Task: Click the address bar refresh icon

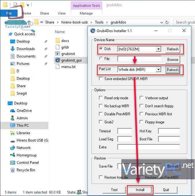Action: coord(167,22)
